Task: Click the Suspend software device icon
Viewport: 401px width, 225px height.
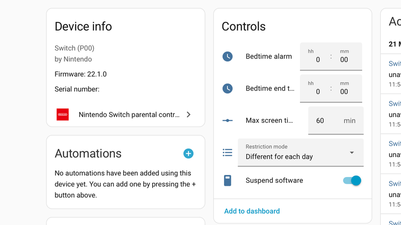Action: click(x=227, y=180)
